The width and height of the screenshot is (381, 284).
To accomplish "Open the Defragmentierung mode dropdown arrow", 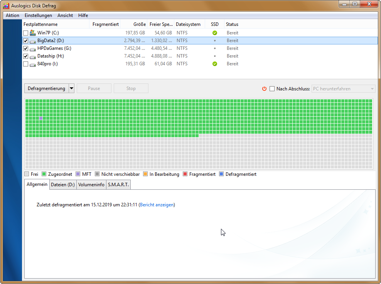I will tap(71, 88).
